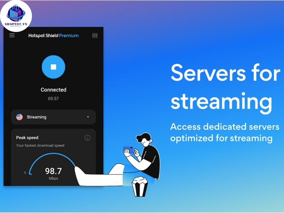284x213 pixels.
Task: Click the Peak speed heading
Action: [27, 138]
